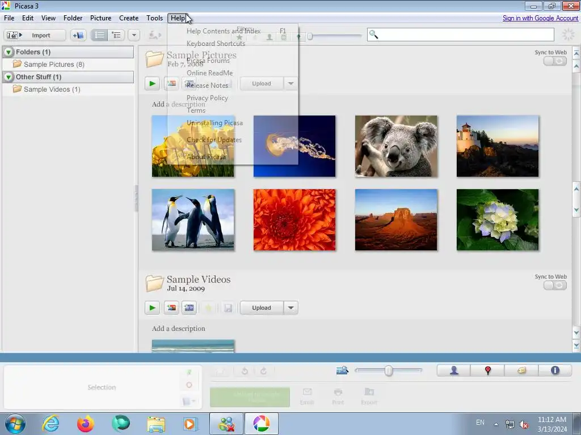
Task: Select the penguins photo thumbnail
Action: coord(193,220)
